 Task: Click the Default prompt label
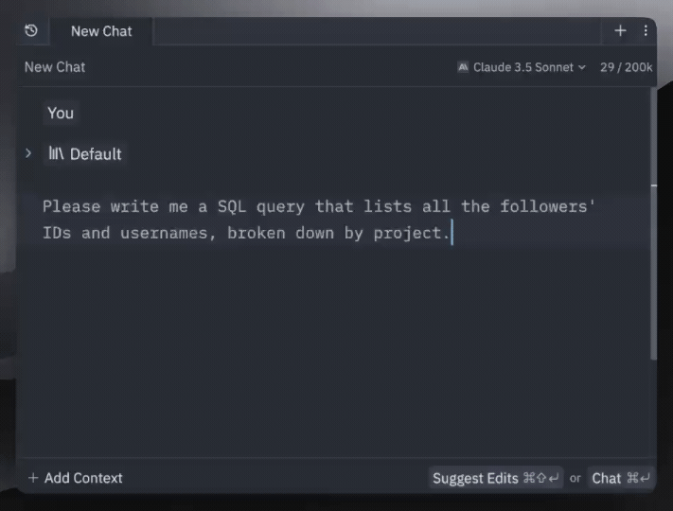point(96,153)
